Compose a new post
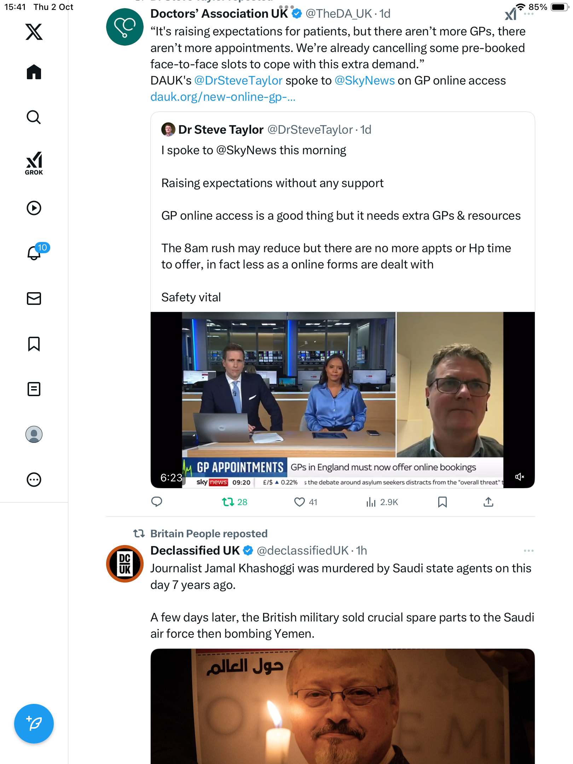The height and width of the screenshot is (764, 573). pyautogui.click(x=34, y=724)
